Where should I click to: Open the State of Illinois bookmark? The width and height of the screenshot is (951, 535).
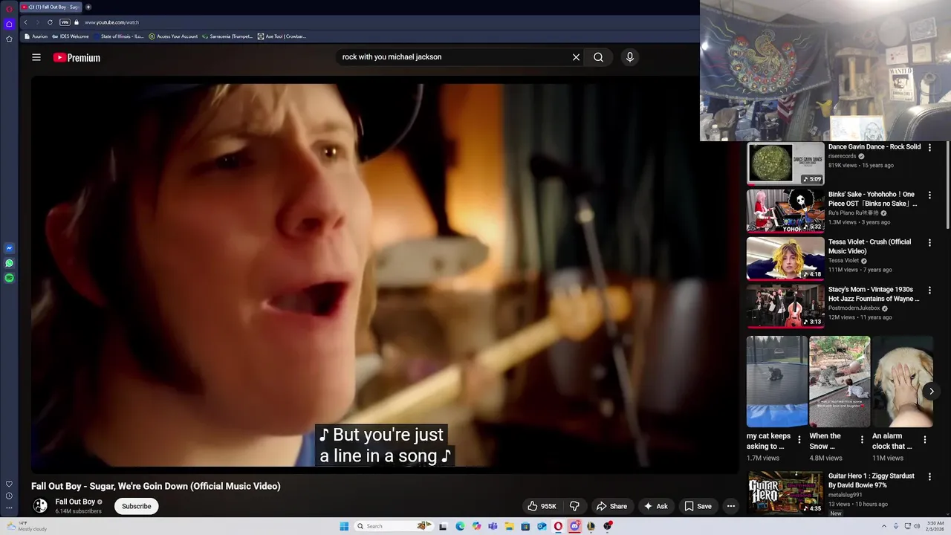pos(120,36)
